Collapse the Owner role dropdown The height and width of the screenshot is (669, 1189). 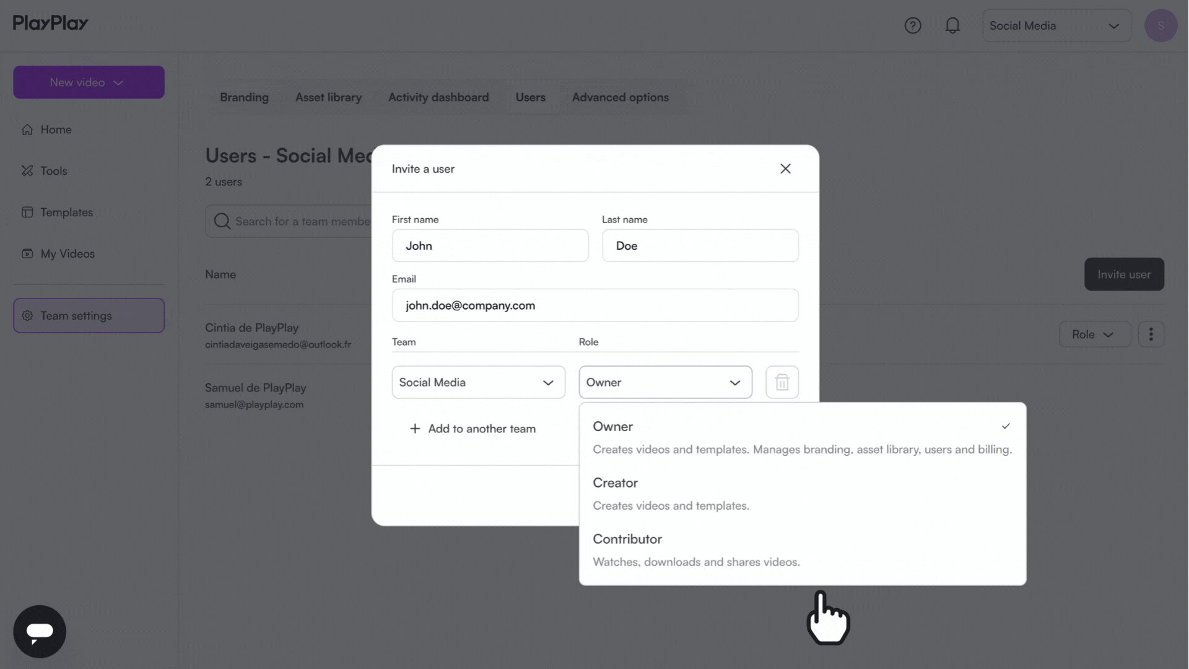point(665,382)
